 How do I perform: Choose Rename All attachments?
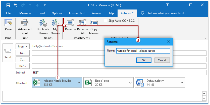pos(82,27)
